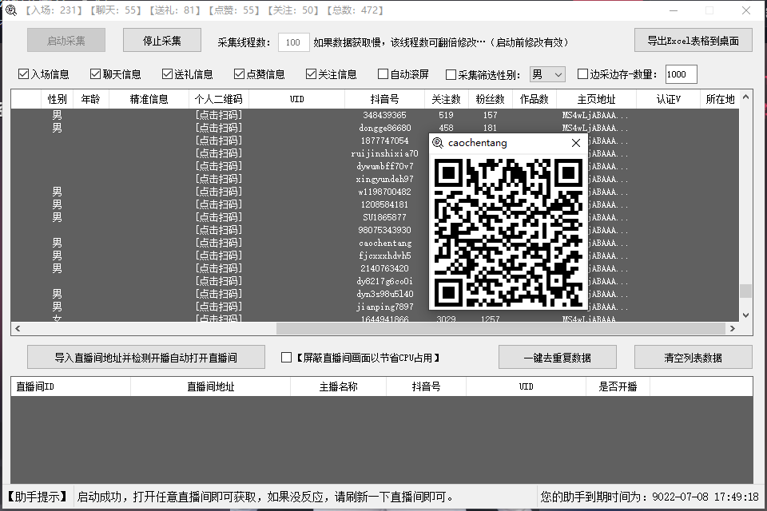Click the 所在地 column header

[x=720, y=99]
